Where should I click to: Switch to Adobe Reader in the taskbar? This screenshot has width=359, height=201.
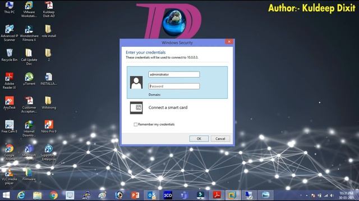click(217, 195)
